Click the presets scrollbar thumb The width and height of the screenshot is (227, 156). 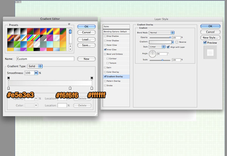(x=70, y=31)
